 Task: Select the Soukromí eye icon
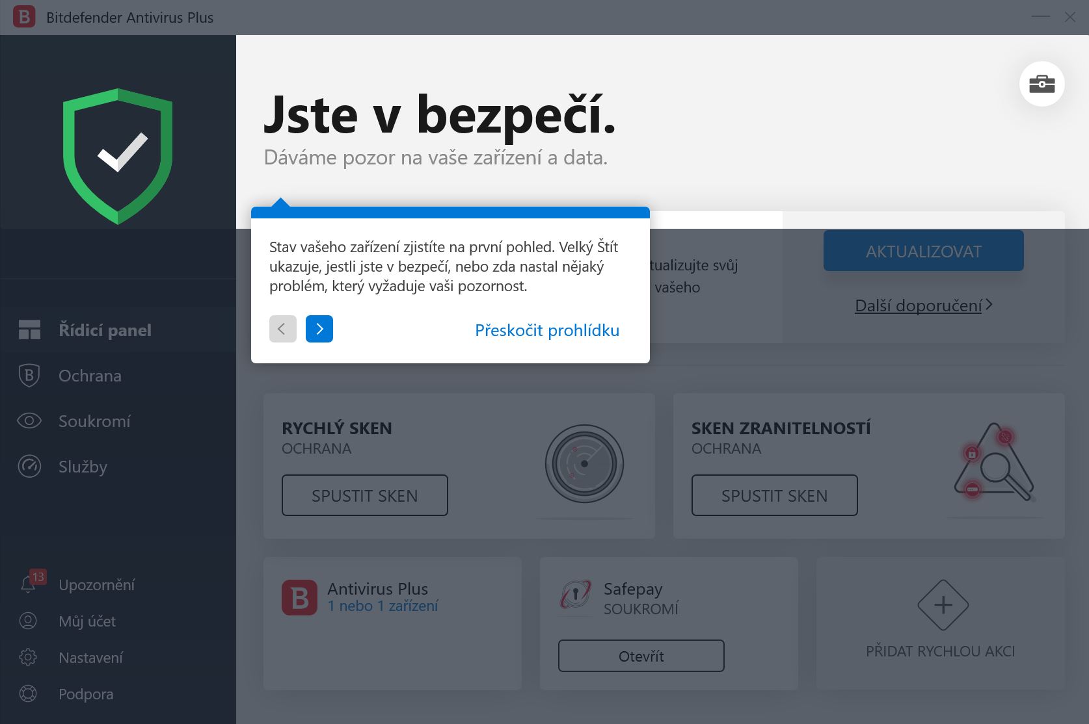[x=29, y=421]
